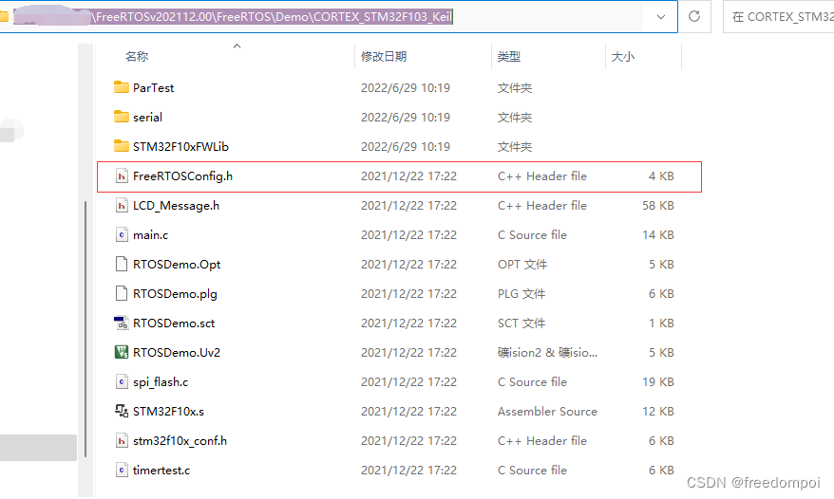Open the address bar history dropdown

(x=660, y=16)
